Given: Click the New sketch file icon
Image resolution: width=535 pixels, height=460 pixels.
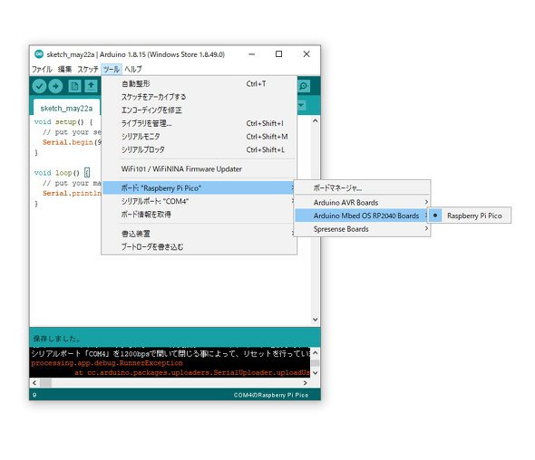Looking at the screenshot, I should 74,86.
